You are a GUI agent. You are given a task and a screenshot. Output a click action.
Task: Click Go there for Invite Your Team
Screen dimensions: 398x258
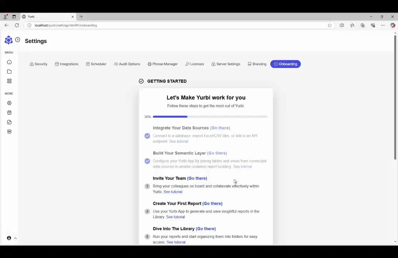tap(197, 178)
